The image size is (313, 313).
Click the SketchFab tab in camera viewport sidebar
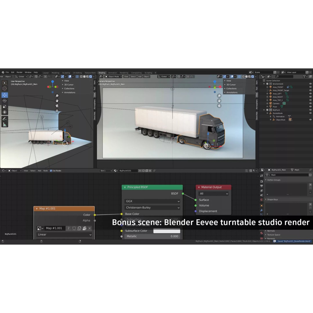coord(257,116)
